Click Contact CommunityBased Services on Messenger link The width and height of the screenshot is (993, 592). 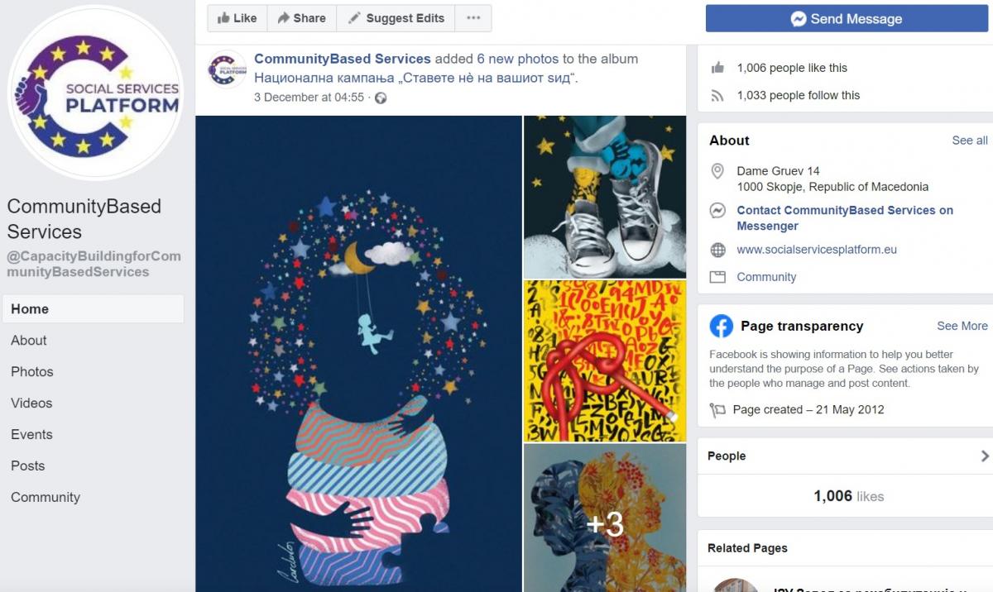pos(845,218)
